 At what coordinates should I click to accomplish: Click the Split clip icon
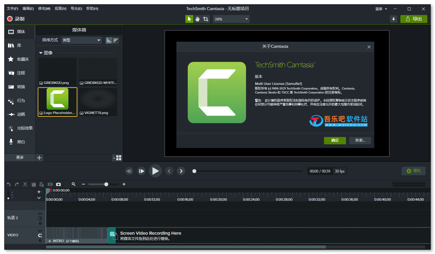coord(50,184)
